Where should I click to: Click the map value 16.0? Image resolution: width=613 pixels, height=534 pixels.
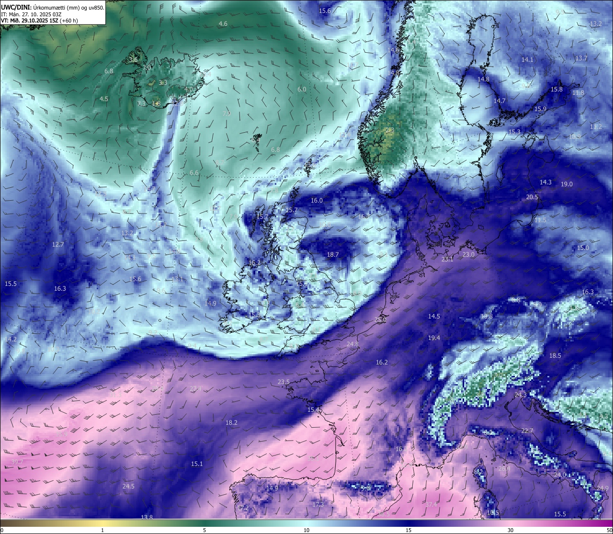317,200
